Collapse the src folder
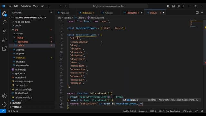 16,30
